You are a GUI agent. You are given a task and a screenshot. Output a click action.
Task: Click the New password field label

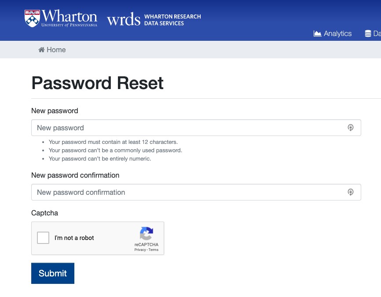(x=55, y=111)
